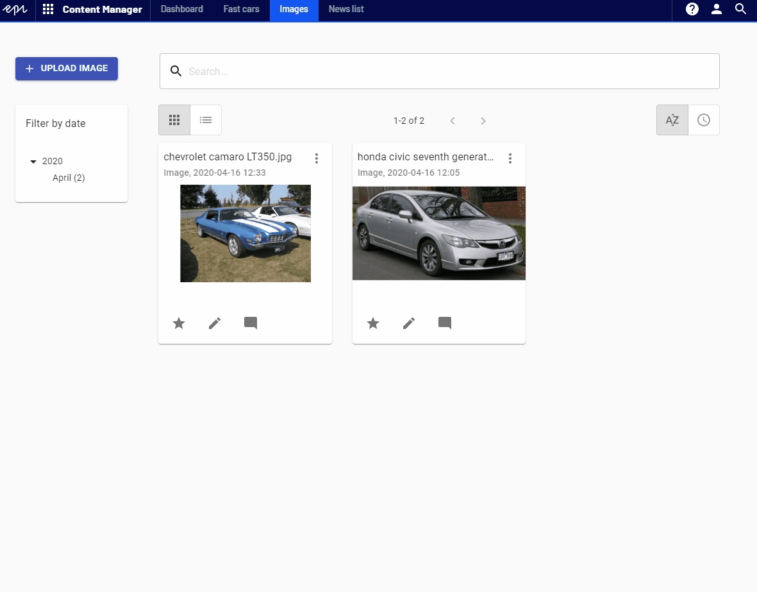Viewport: 757px width, 592px height.
Task: Sort images by time using the clock control
Action: [x=704, y=120]
